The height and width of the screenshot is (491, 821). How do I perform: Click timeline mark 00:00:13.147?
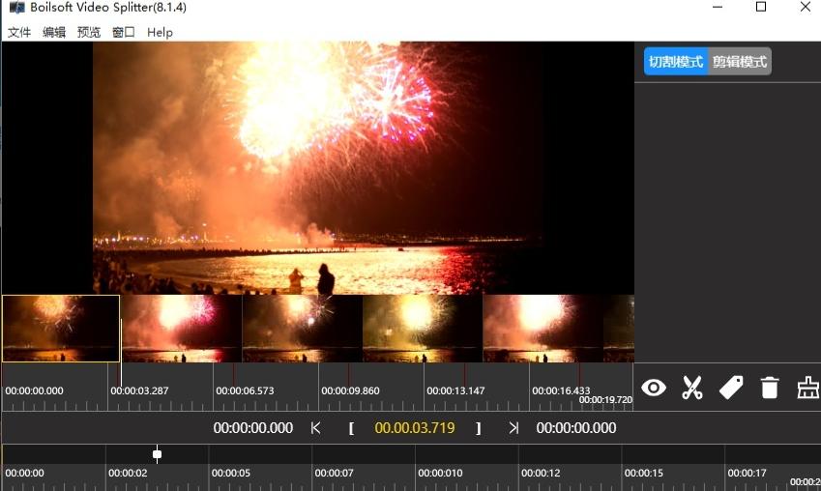coord(455,390)
